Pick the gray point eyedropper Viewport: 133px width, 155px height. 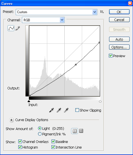pos(59,110)
